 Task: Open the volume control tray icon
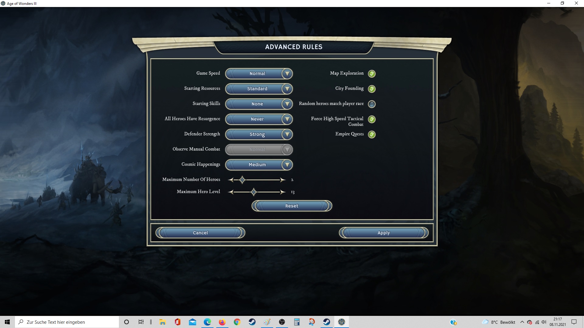(x=544, y=322)
